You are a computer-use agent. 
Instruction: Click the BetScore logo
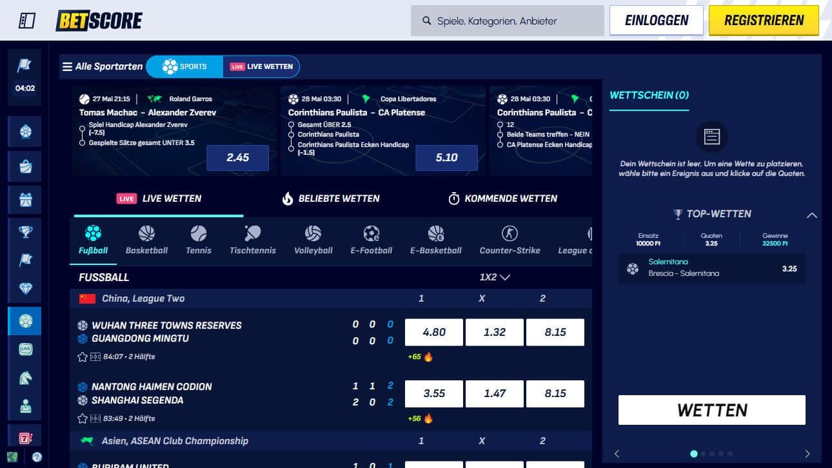(x=99, y=21)
